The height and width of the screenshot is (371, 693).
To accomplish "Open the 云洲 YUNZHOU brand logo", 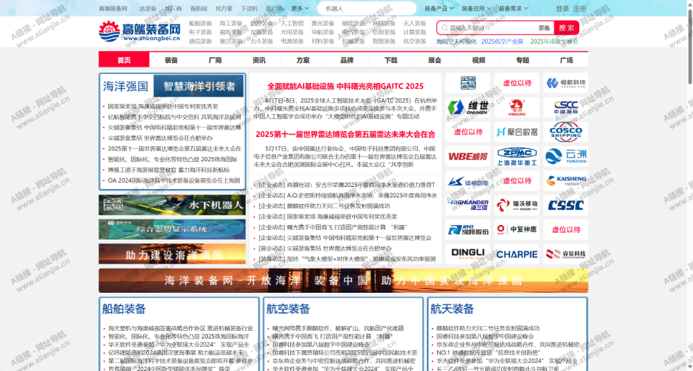I will [x=565, y=156].
